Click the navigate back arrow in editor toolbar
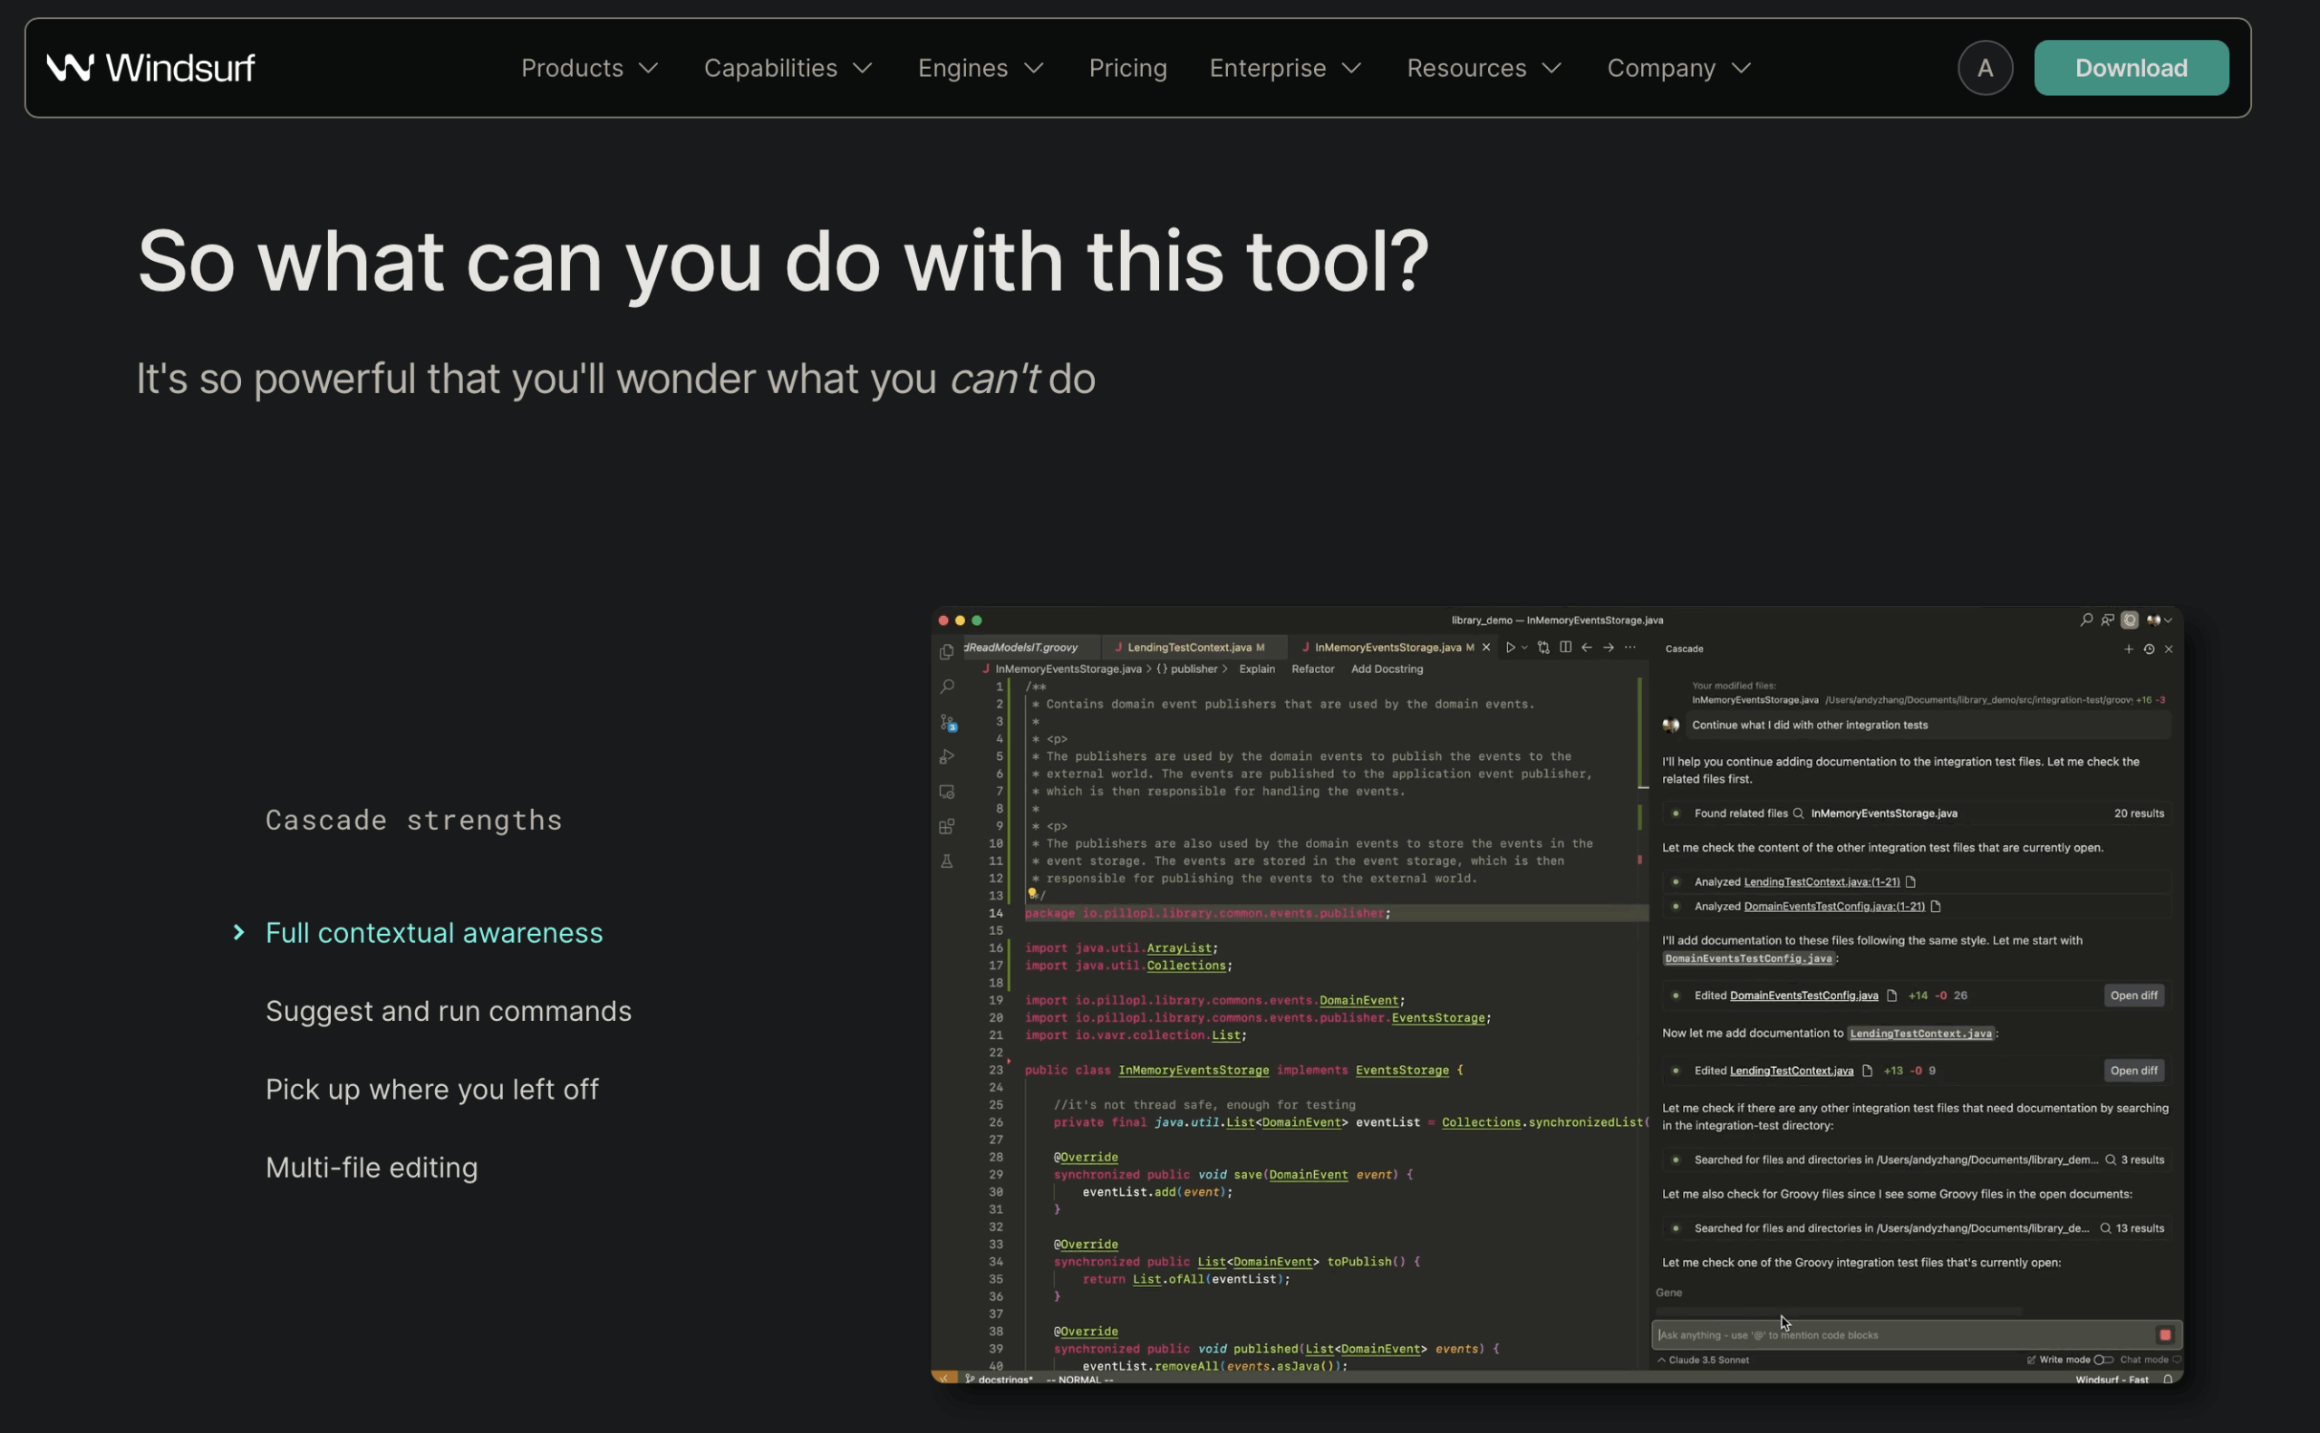Viewport: 2320px width, 1433px height. pos(1586,648)
